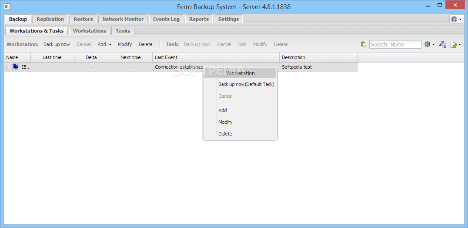The height and width of the screenshot is (228, 468).
Task: Select the Workstations & Tasks sub-tab
Action: 37,31
